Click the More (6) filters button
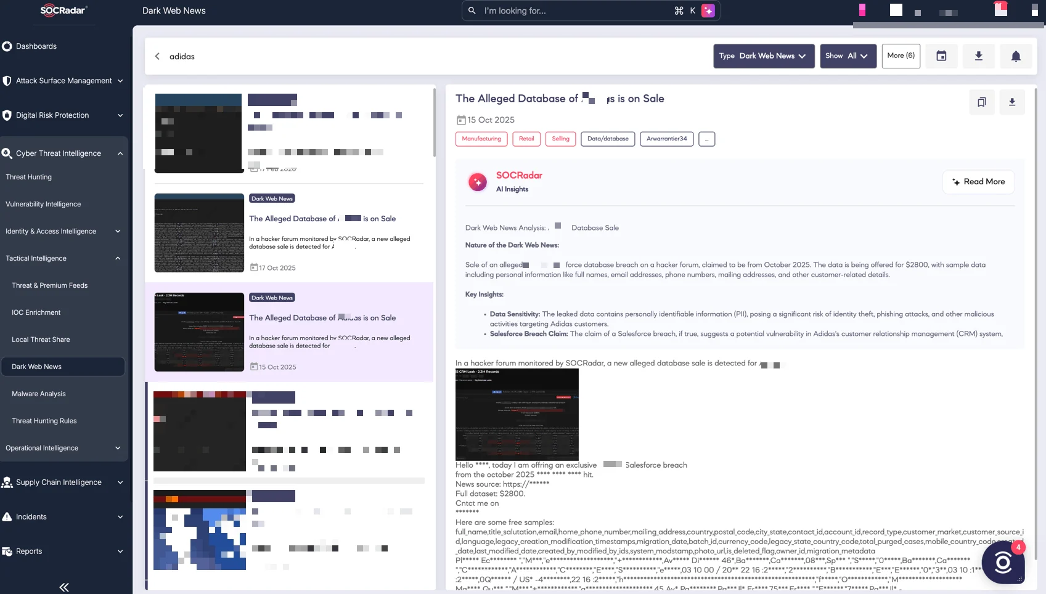The height and width of the screenshot is (594, 1046). [x=901, y=56]
